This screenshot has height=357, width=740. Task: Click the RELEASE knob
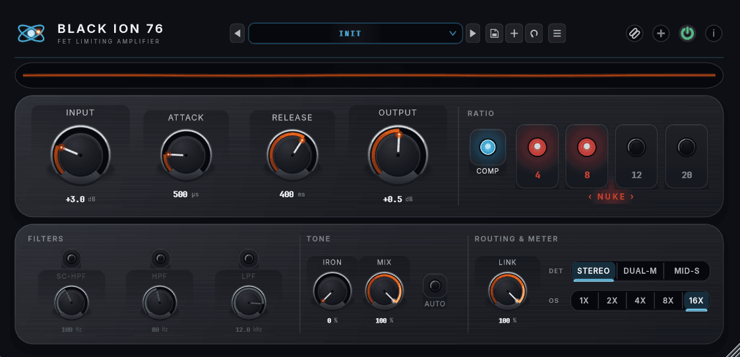(292, 155)
